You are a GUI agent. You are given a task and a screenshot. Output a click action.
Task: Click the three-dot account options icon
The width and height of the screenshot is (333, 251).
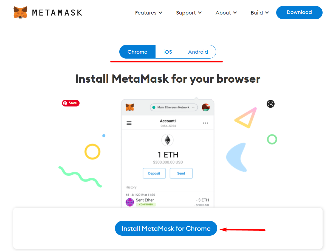tap(205, 123)
